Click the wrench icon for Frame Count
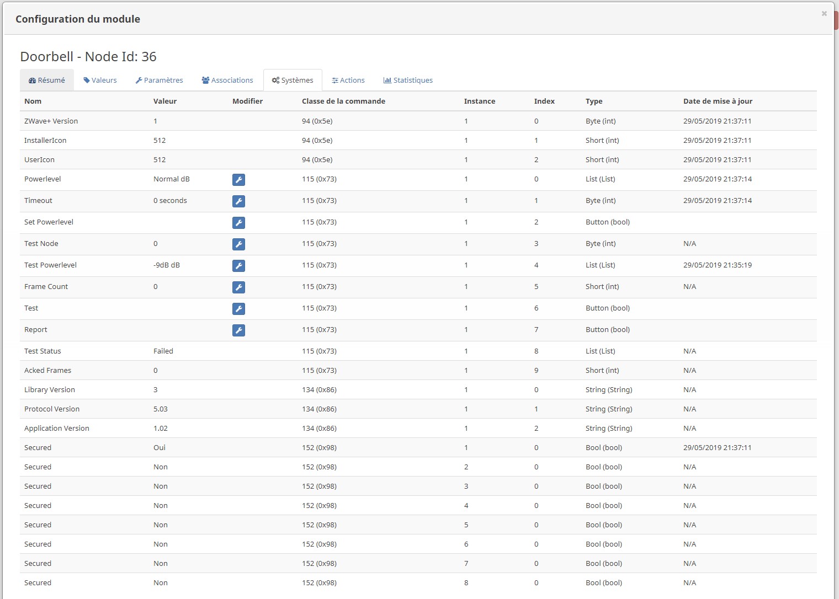The image size is (839, 599). pyautogui.click(x=238, y=287)
